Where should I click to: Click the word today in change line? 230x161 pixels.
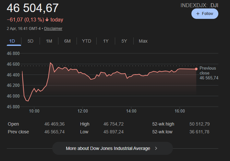tap(57, 20)
